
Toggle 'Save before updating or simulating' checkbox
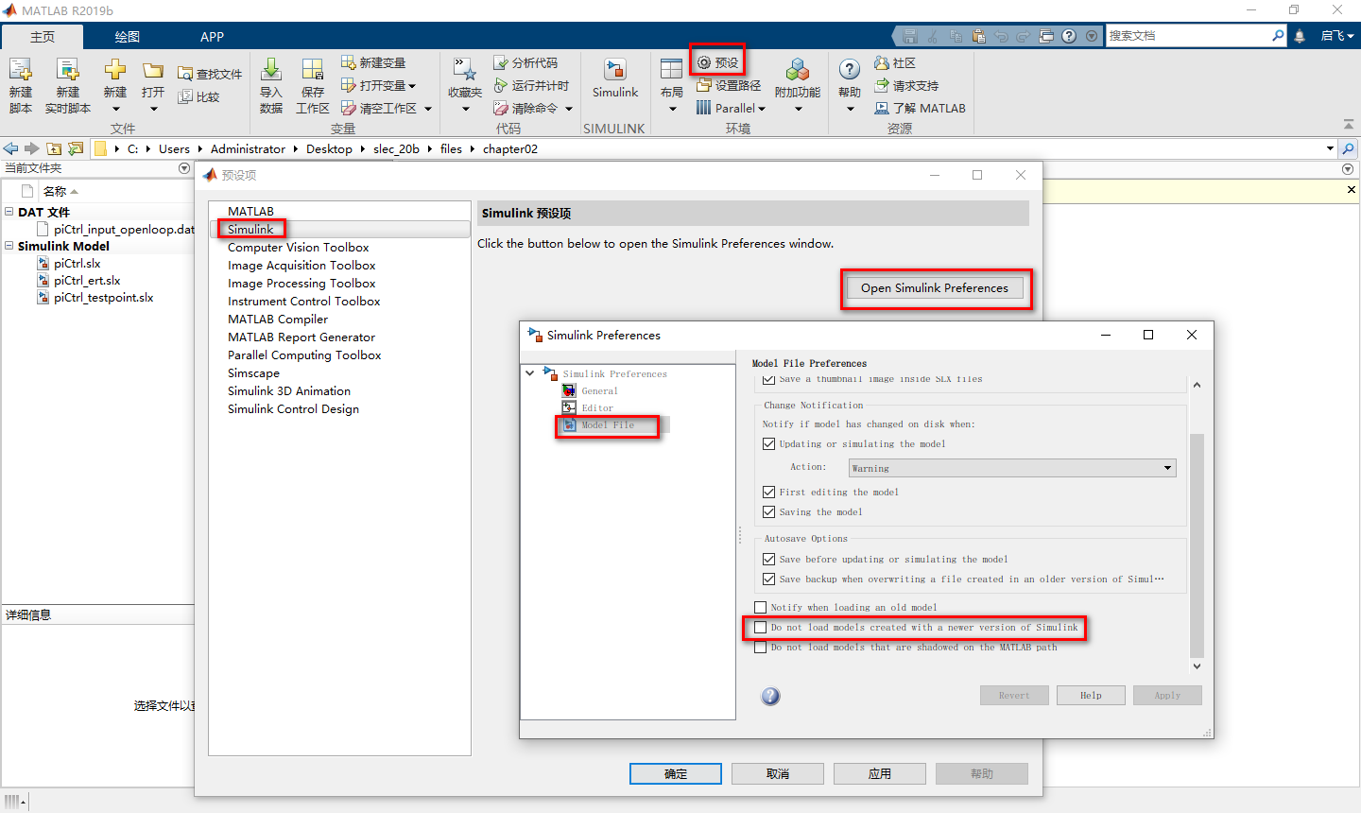coord(768,559)
